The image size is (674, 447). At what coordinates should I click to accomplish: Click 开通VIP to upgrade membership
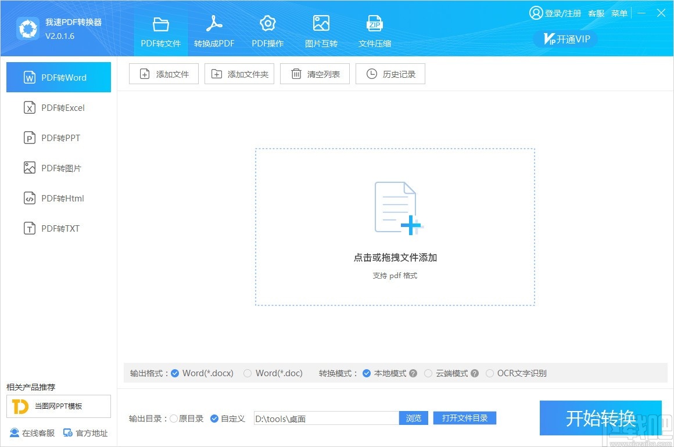point(565,39)
